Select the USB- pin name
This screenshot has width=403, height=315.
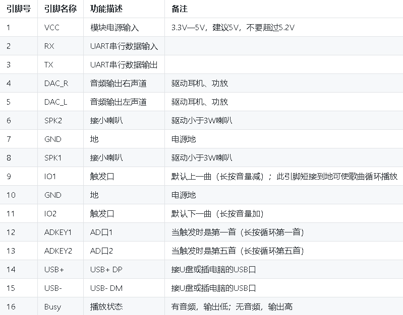coord(53,288)
